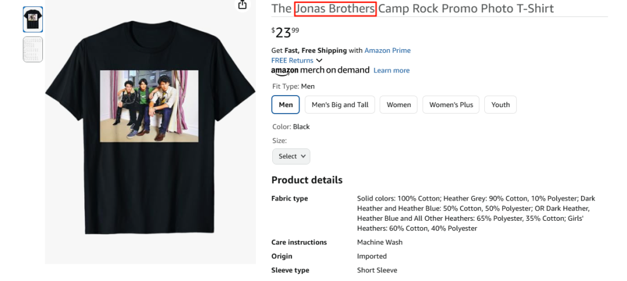Open the size chart thumbnail
This screenshot has height=281, width=627.
[33, 49]
